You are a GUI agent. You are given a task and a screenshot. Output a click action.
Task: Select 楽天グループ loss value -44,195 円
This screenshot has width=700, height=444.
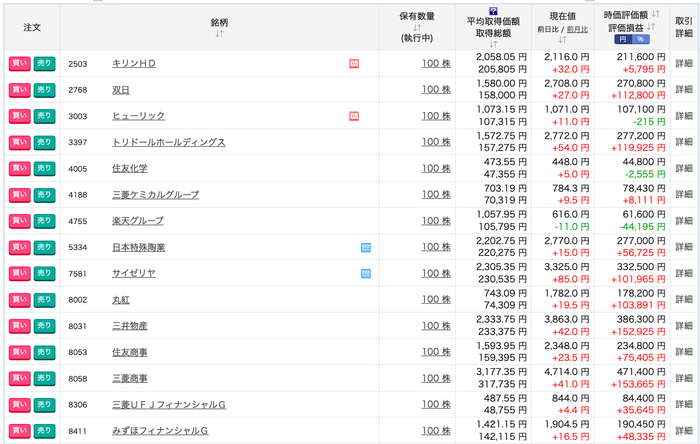(x=642, y=227)
